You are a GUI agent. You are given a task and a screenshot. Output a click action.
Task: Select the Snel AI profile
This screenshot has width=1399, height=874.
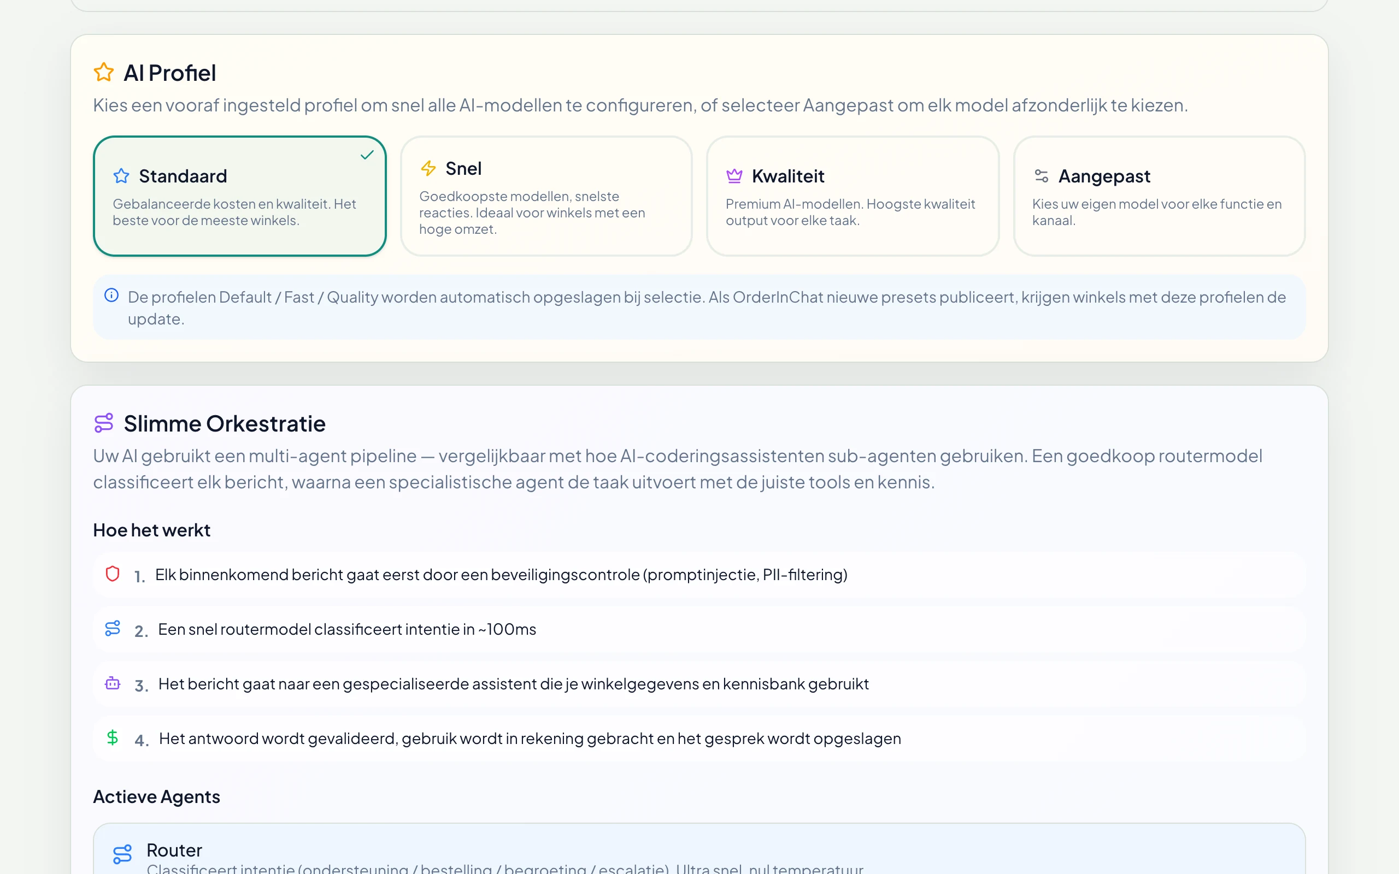(546, 196)
